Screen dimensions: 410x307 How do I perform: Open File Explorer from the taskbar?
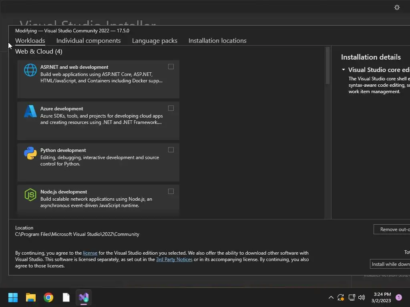pyautogui.click(x=30, y=297)
